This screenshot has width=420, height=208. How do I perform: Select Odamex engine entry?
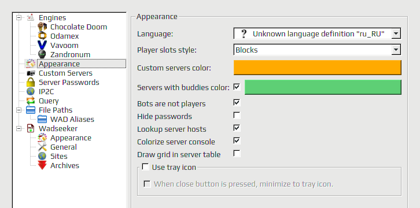(x=65, y=36)
